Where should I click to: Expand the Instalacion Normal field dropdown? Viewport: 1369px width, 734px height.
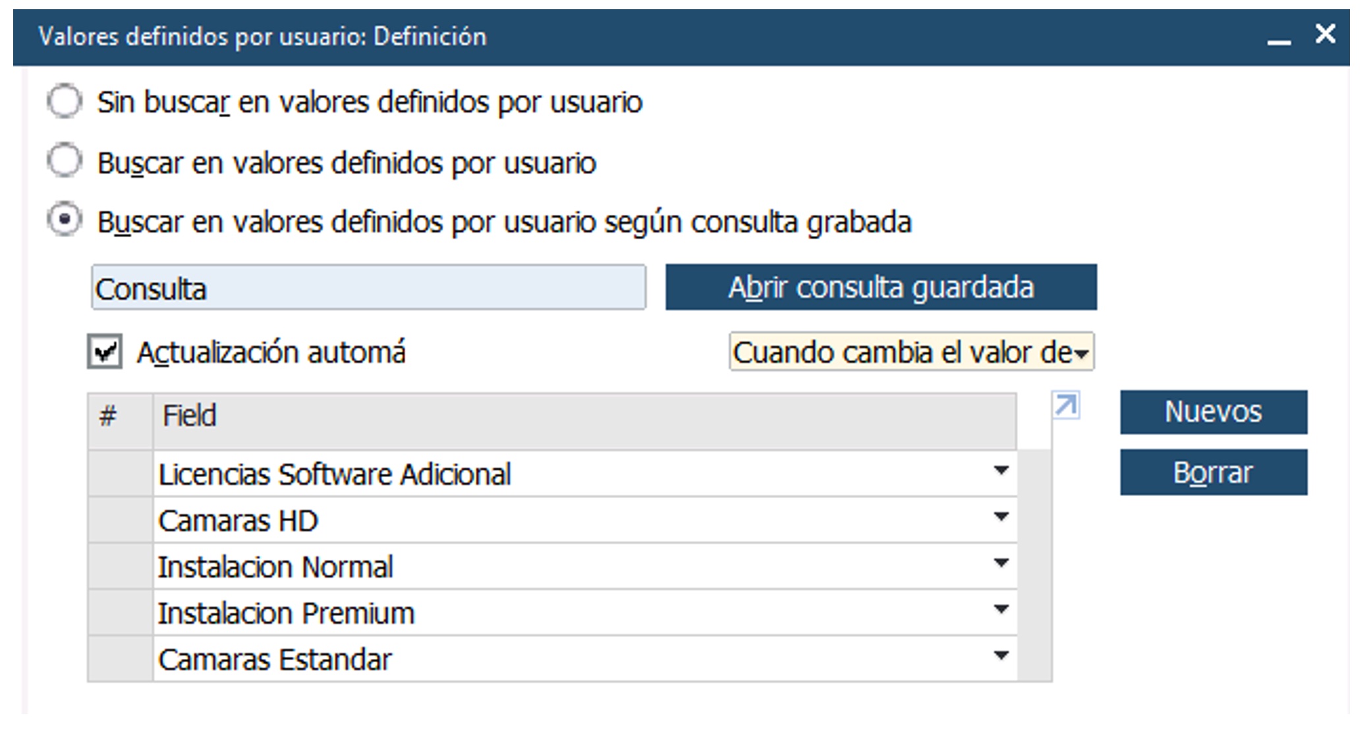(x=1001, y=563)
